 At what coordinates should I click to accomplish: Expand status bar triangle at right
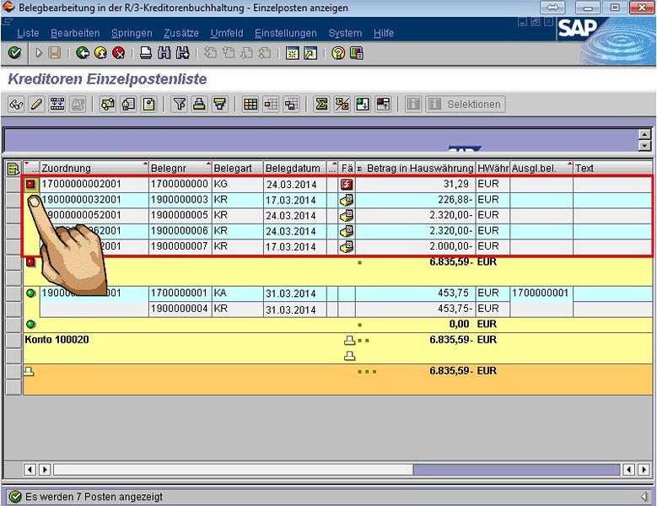click(x=644, y=497)
